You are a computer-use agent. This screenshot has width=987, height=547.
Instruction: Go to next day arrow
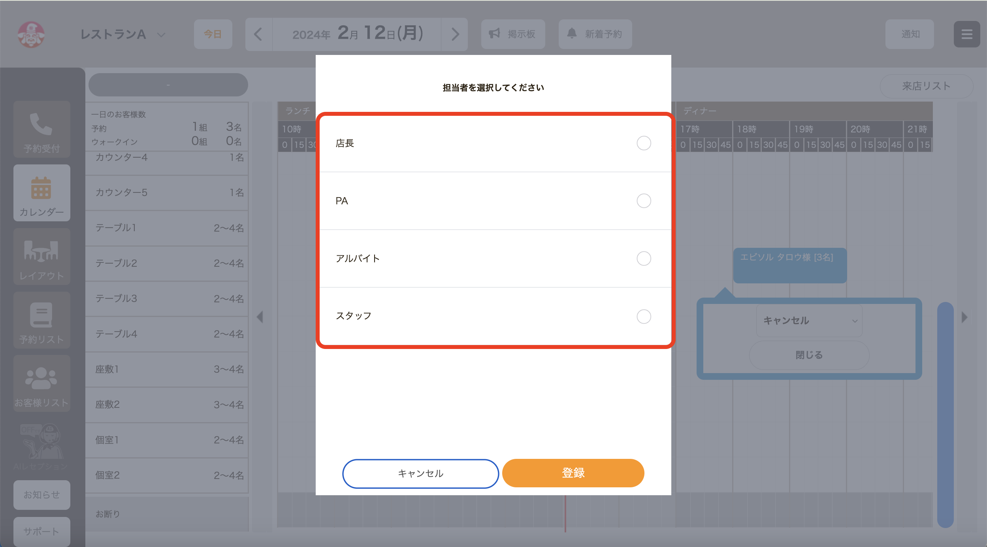click(455, 34)
